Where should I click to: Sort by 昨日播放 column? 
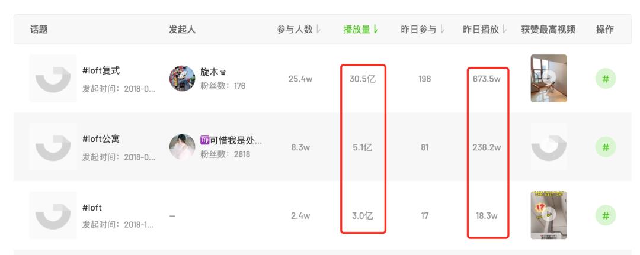point(485,30)
